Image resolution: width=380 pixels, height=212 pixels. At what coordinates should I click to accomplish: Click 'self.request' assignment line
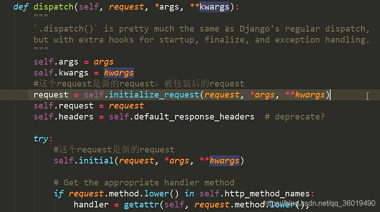89,106
